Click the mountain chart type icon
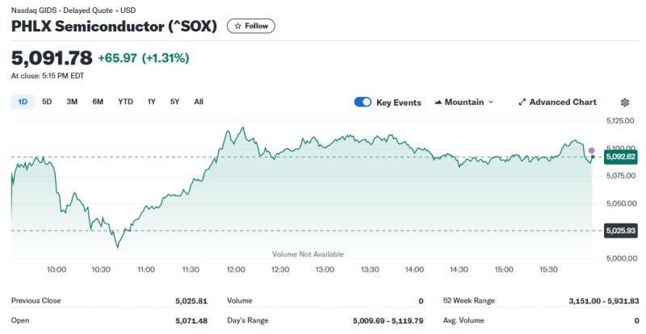The width and height of the screenshot is (646, 334). [x=438, y=102]
